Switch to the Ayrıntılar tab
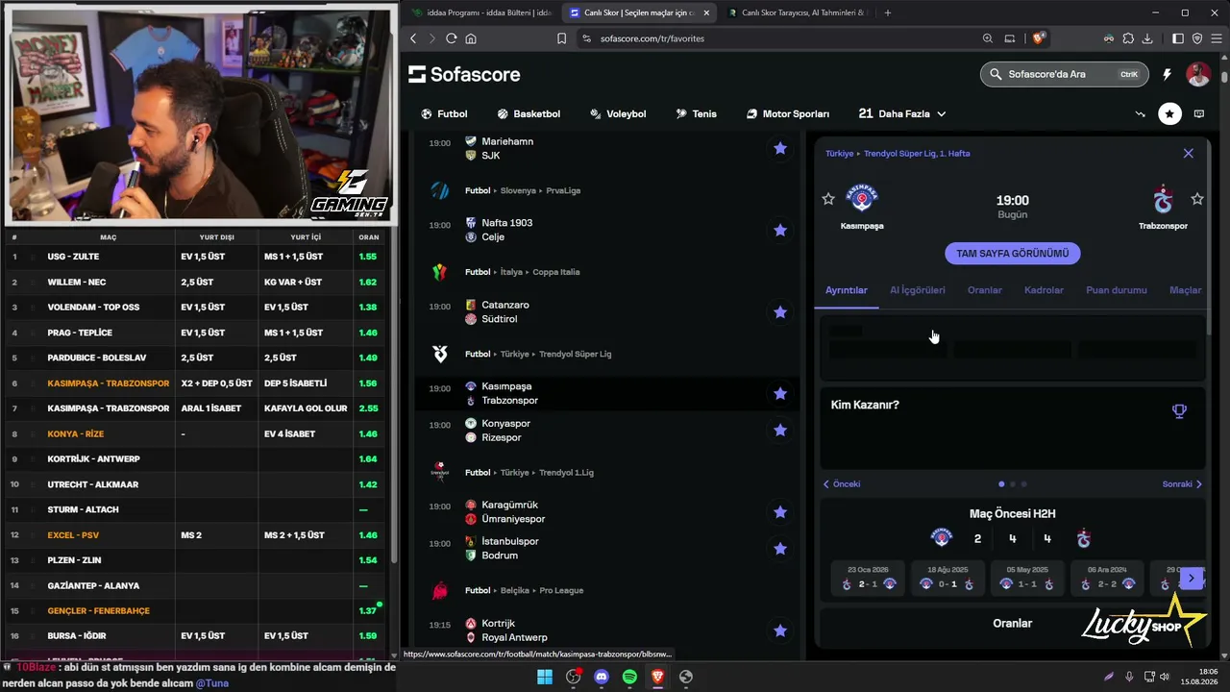1230x692 pixels. (847, 290)
